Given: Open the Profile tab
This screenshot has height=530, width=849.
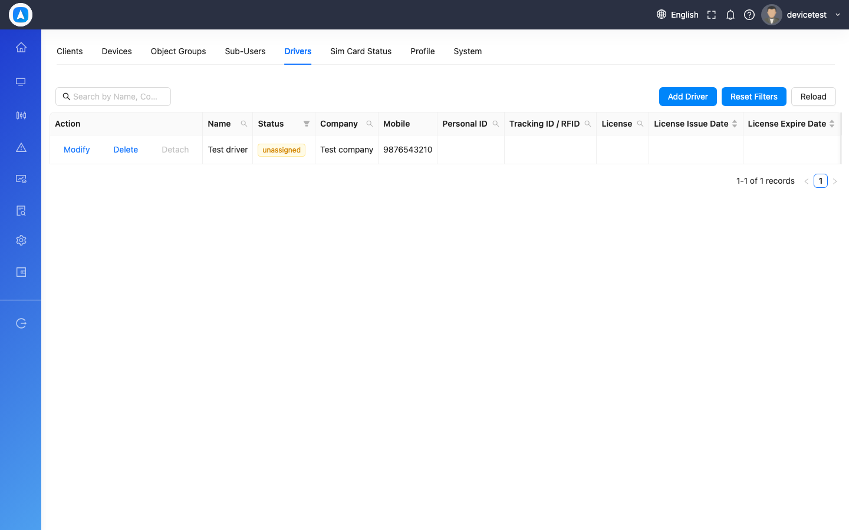Looking at the screenshot, I should 423,51.
